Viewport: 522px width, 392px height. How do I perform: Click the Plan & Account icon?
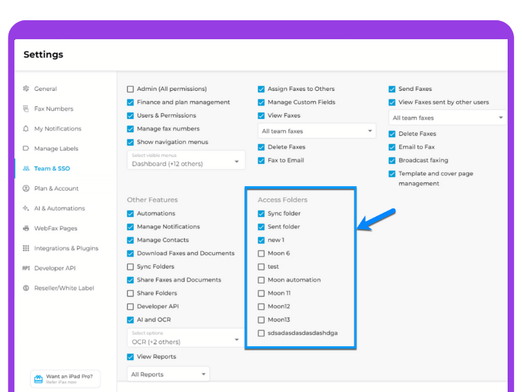(x=26, y=188)
